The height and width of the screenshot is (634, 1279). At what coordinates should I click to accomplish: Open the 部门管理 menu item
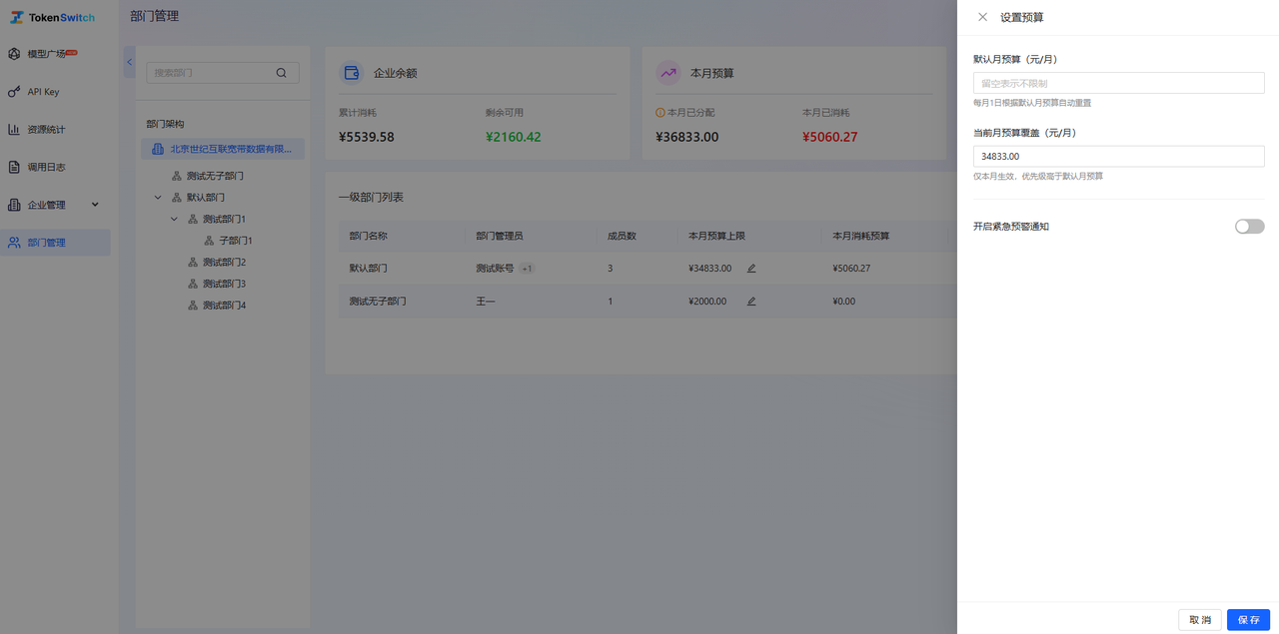(x=56, y=243)
